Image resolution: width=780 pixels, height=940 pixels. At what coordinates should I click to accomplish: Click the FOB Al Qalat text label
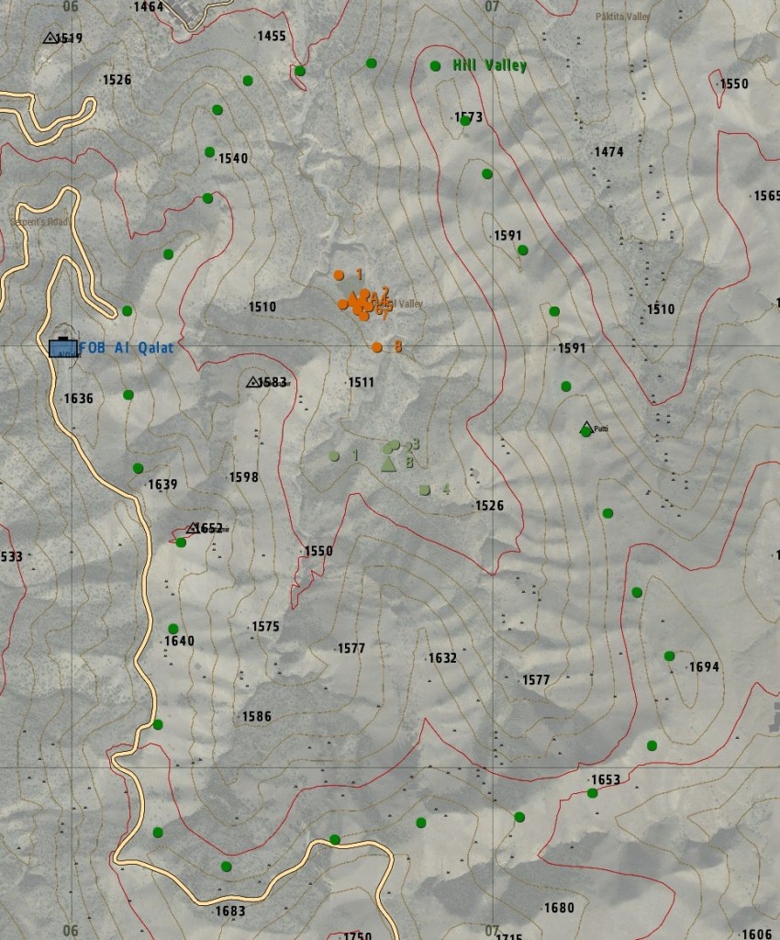127,348
